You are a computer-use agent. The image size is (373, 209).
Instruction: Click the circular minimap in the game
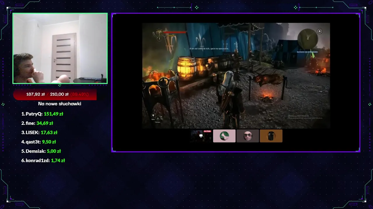(x=308, y=38)
